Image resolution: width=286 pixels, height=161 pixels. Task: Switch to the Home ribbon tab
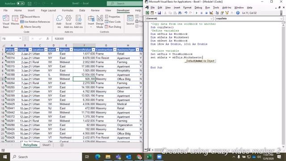pos(18,10)
